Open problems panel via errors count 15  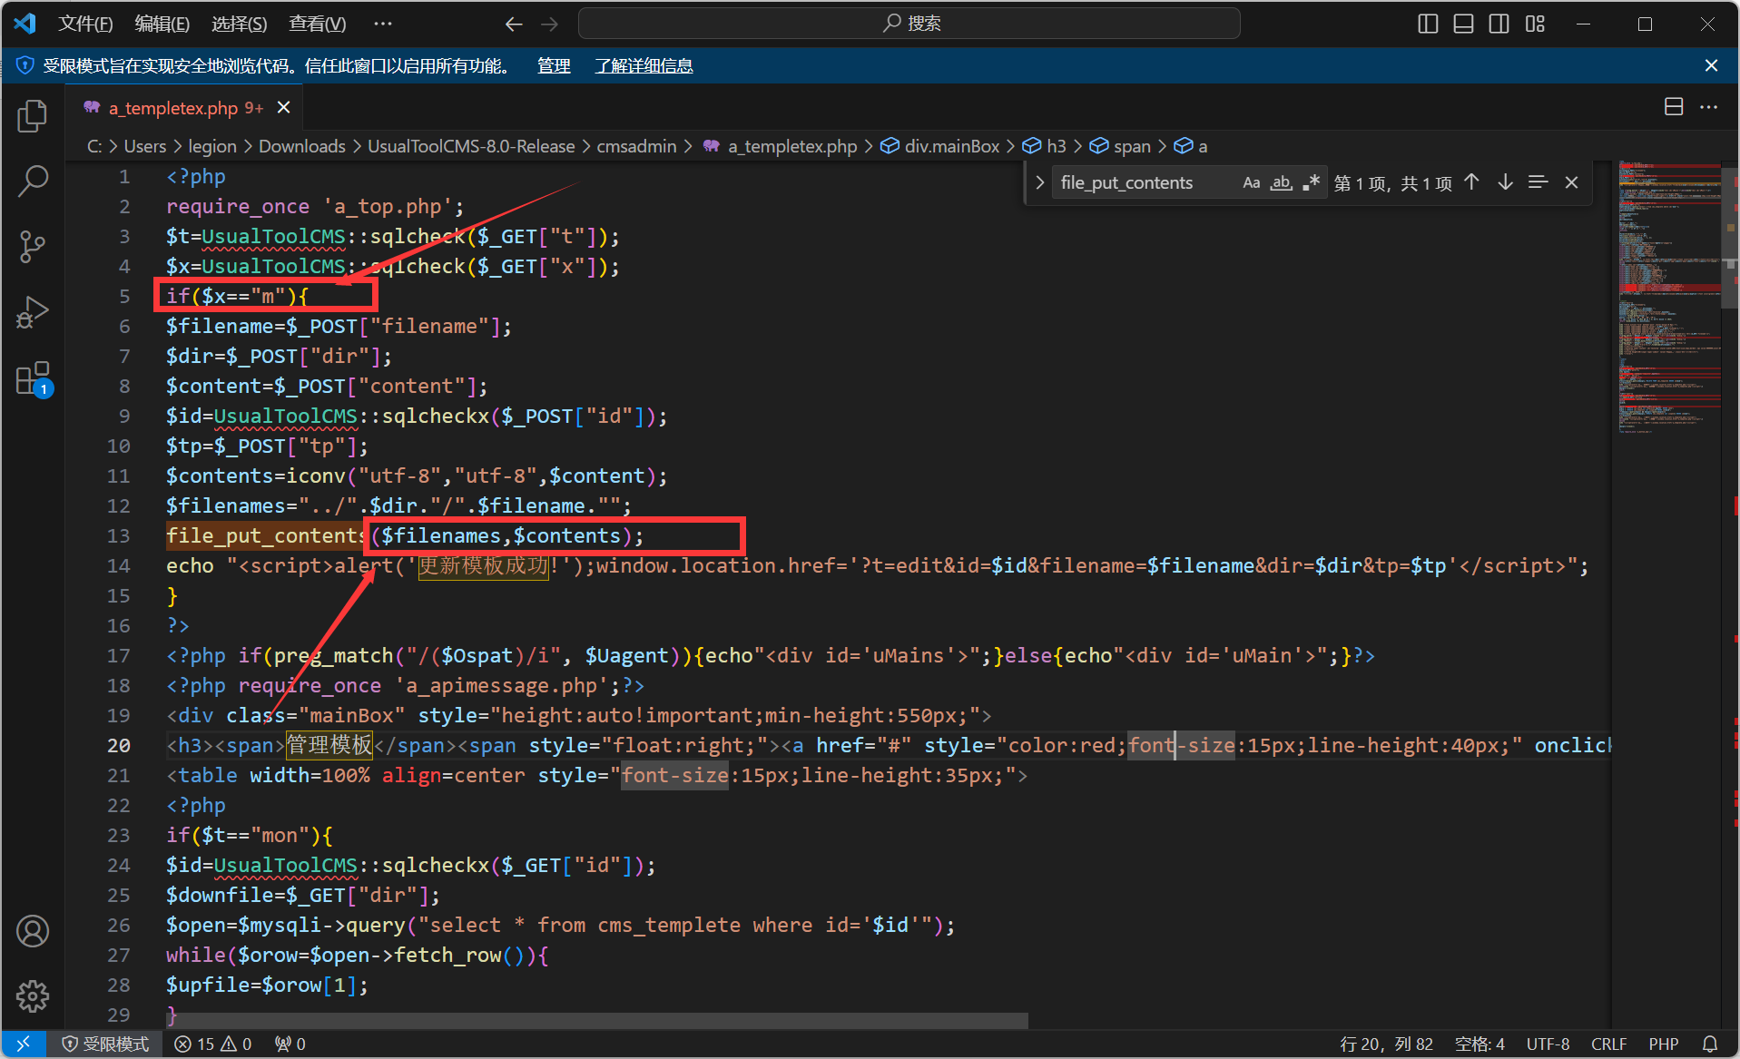213,1044
